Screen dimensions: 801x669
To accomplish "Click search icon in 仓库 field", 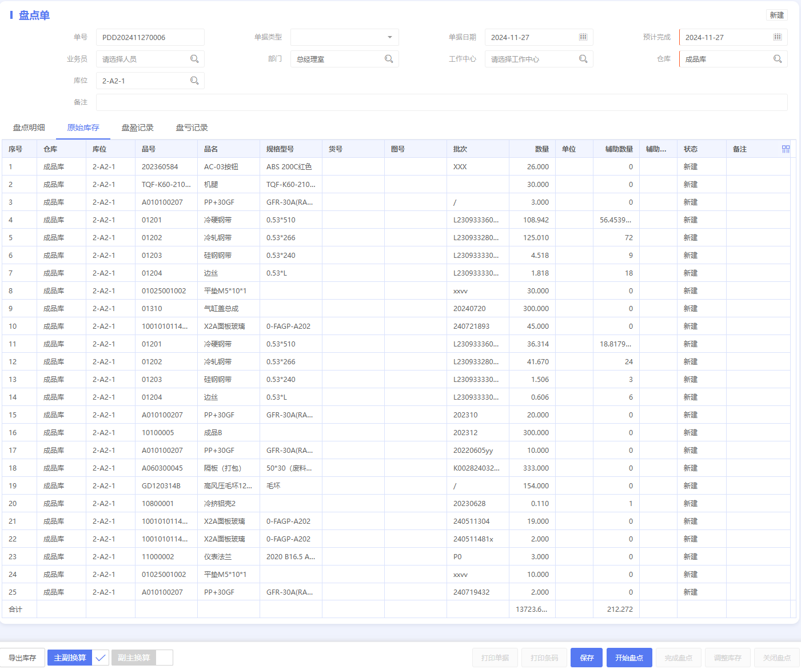I will pyautogui.click(x=778, y=59).
